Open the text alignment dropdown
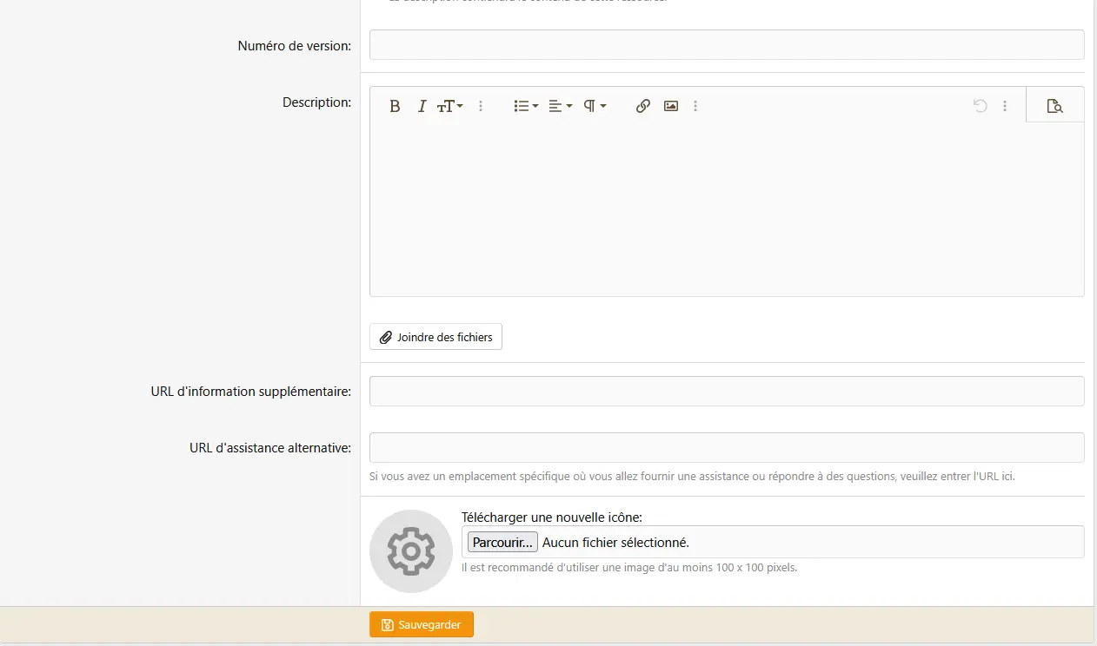Viewport: 1097px width, 646px height. [x=560, y=106]
